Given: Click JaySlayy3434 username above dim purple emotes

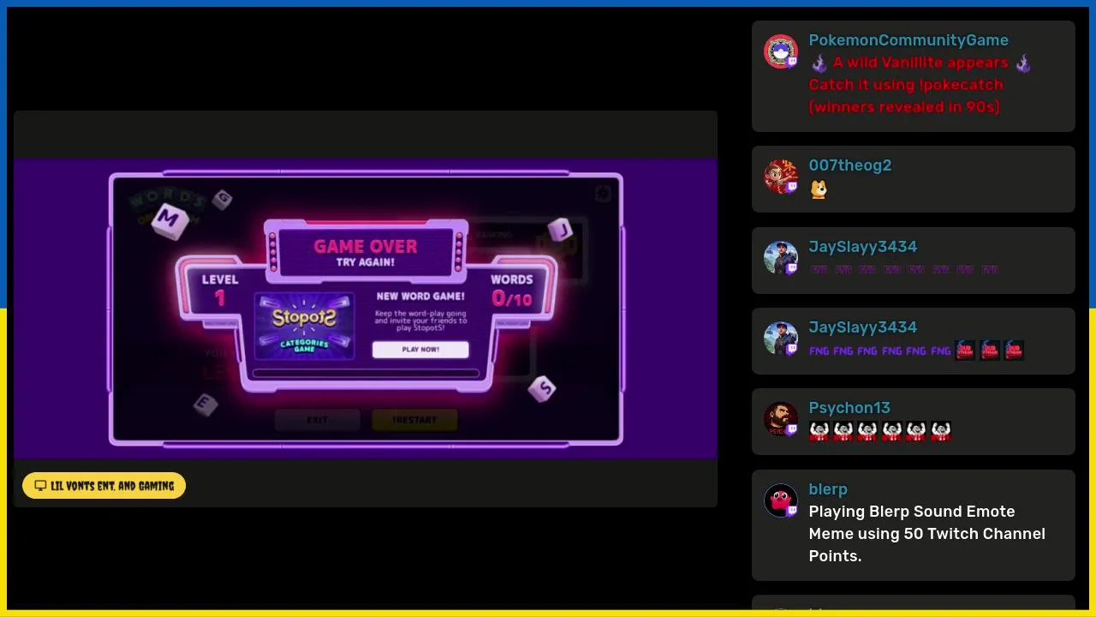Looking at the screenshot, I should (x=863, y=247).
